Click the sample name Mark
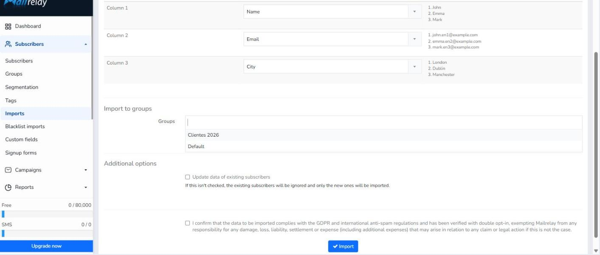600x255 pixels. coord(437,20)
